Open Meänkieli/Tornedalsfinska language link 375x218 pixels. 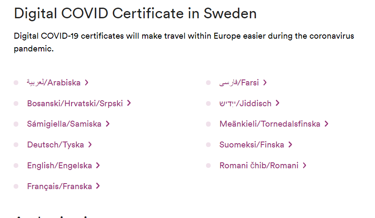(x=270, y=124)
